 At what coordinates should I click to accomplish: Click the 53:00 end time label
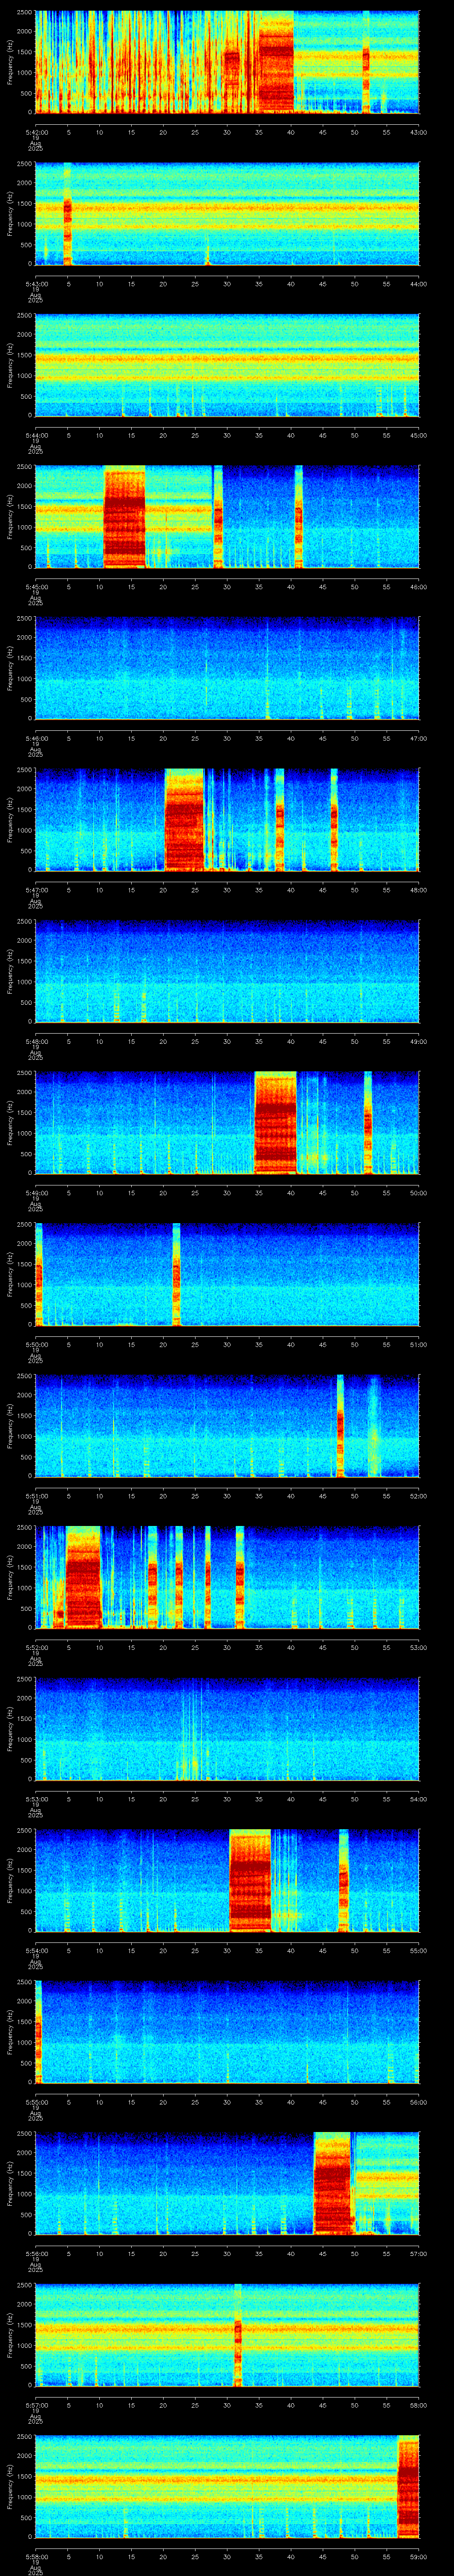[418, 1648]
